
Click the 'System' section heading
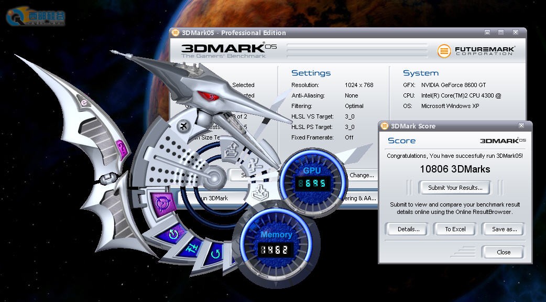[x=421, y=73]
